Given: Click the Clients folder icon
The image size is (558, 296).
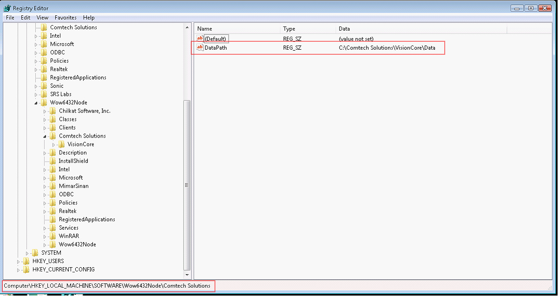Looking at the screenshot, I should click(53, 128).
